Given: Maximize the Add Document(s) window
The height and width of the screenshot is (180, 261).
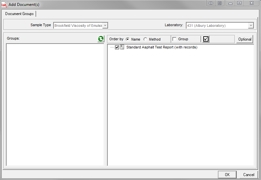Looking at the screenshot, I should click(x=239, y=3).
